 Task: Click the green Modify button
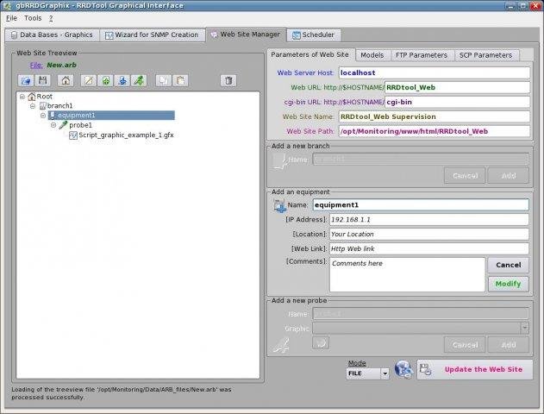click(509, 284)
